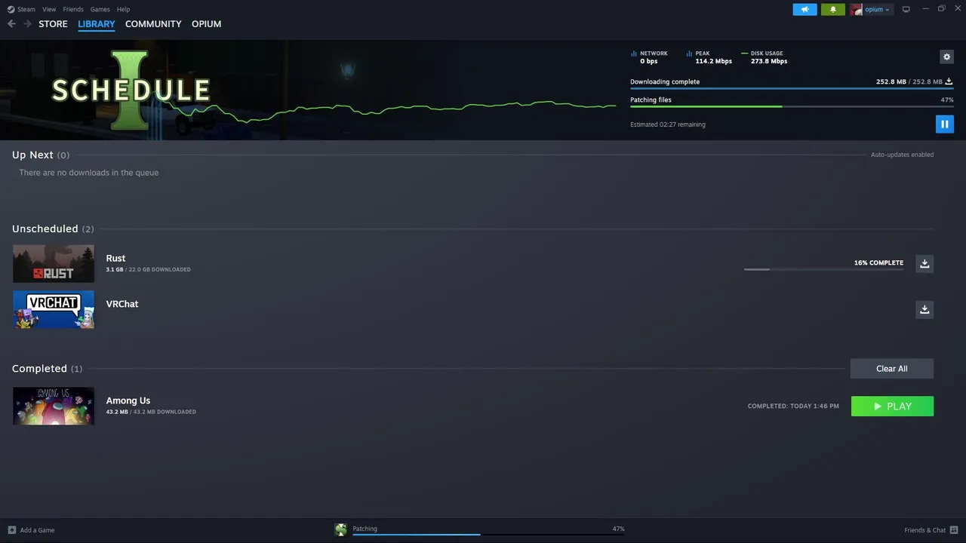Viewport: 966px width, 543px height.
Task: Click '43.2 MB / 43.2 MB DOWNLOADED' text
Action: point(151,412)
